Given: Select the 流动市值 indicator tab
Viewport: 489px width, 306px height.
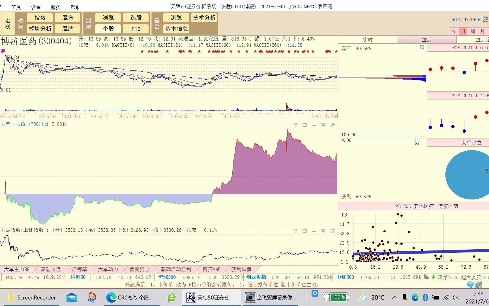Looking at the screenshot, I should (50, 269).
